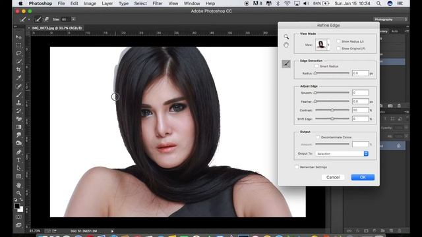Select the Brush tool in the toolbox
This screenshot has height=237, width=422.
[18, 95]
